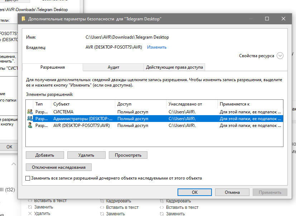Image resolution: width=296 pixels, height=216 pixels.
Task: Click the Доступ column header
Action: (140, 104)
